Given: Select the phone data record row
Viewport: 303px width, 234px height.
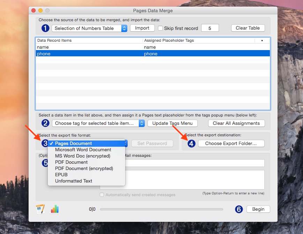Looking at the screenshot, I should [153, 54].
